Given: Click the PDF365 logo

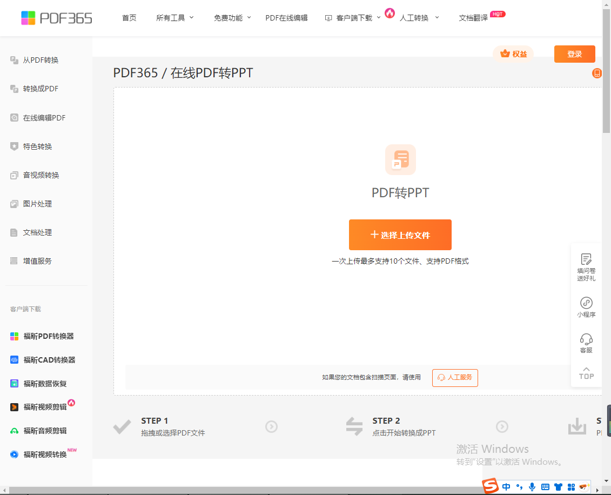Looking at the screenshot, I should tap(57, 18).
